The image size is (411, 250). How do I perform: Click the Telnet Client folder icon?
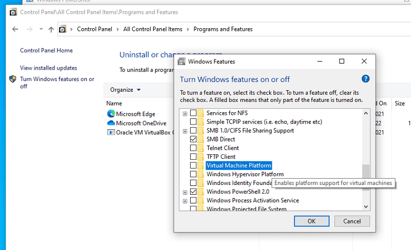pos(200,148)
